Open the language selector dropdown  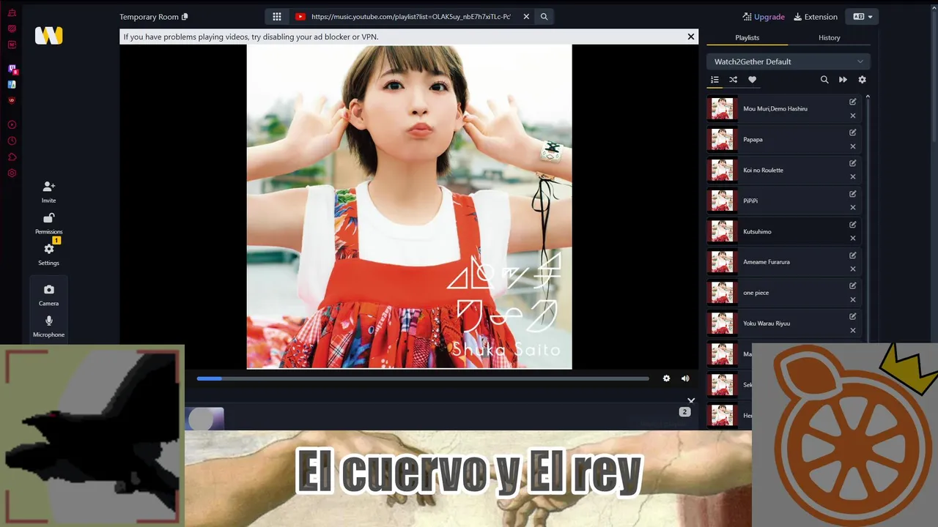pyautogui.click(x=862, y=17)
